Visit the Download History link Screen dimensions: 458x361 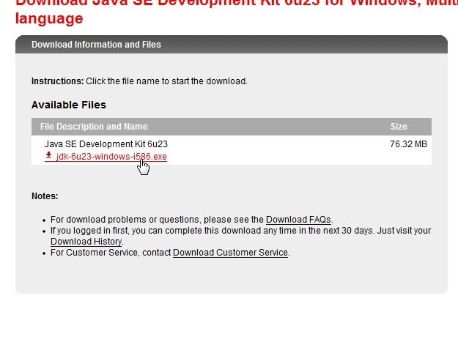(86, 242)
